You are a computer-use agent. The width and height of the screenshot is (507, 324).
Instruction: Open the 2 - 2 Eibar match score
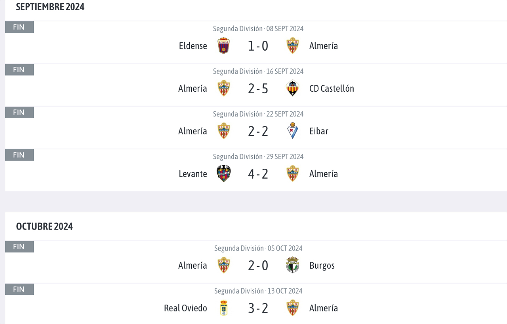tap(258, 131)
